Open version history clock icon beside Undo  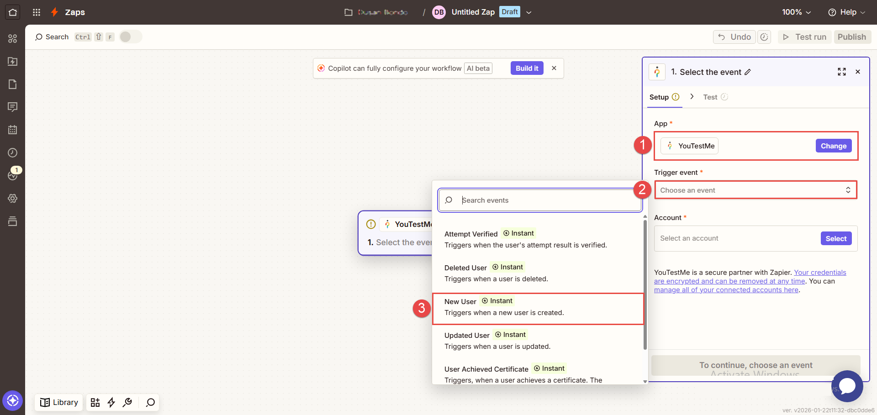click(764, 37)
